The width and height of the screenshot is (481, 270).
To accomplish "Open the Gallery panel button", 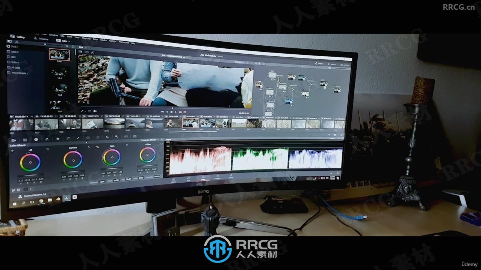I will click(18, 37).
